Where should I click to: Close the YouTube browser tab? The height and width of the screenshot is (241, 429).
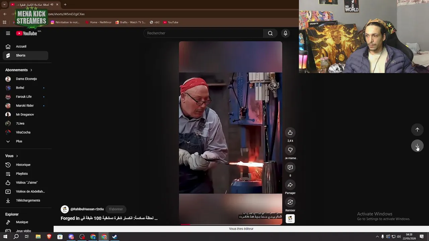pos(57,4)
